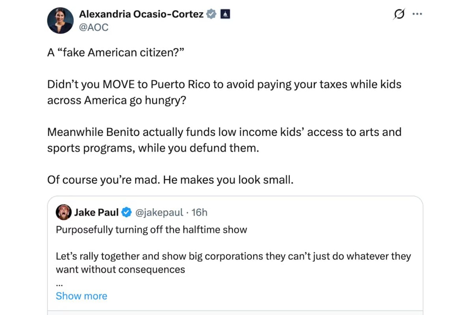Screen dimensions: 473x315
Task: Click the "Of course you're mad" line
Action: pyautogui.click(x=170, y=180)
